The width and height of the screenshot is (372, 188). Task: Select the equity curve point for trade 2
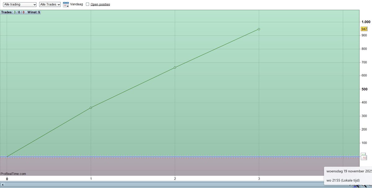tap(175, 67)
